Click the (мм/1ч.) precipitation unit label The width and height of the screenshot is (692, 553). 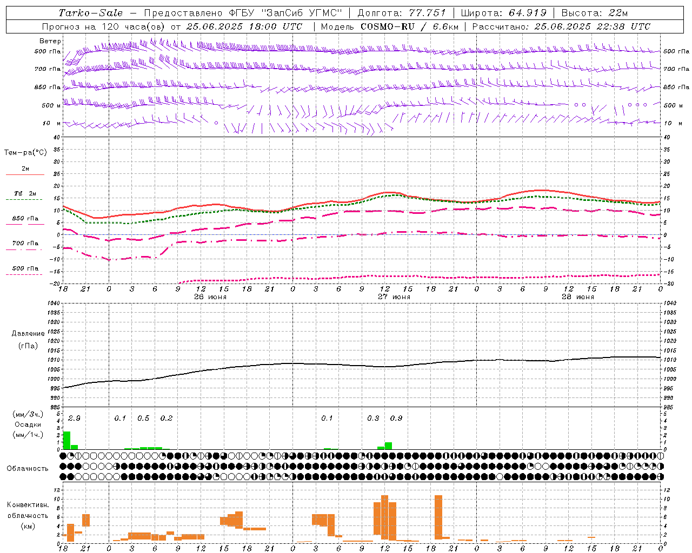[x=28, y=435]
